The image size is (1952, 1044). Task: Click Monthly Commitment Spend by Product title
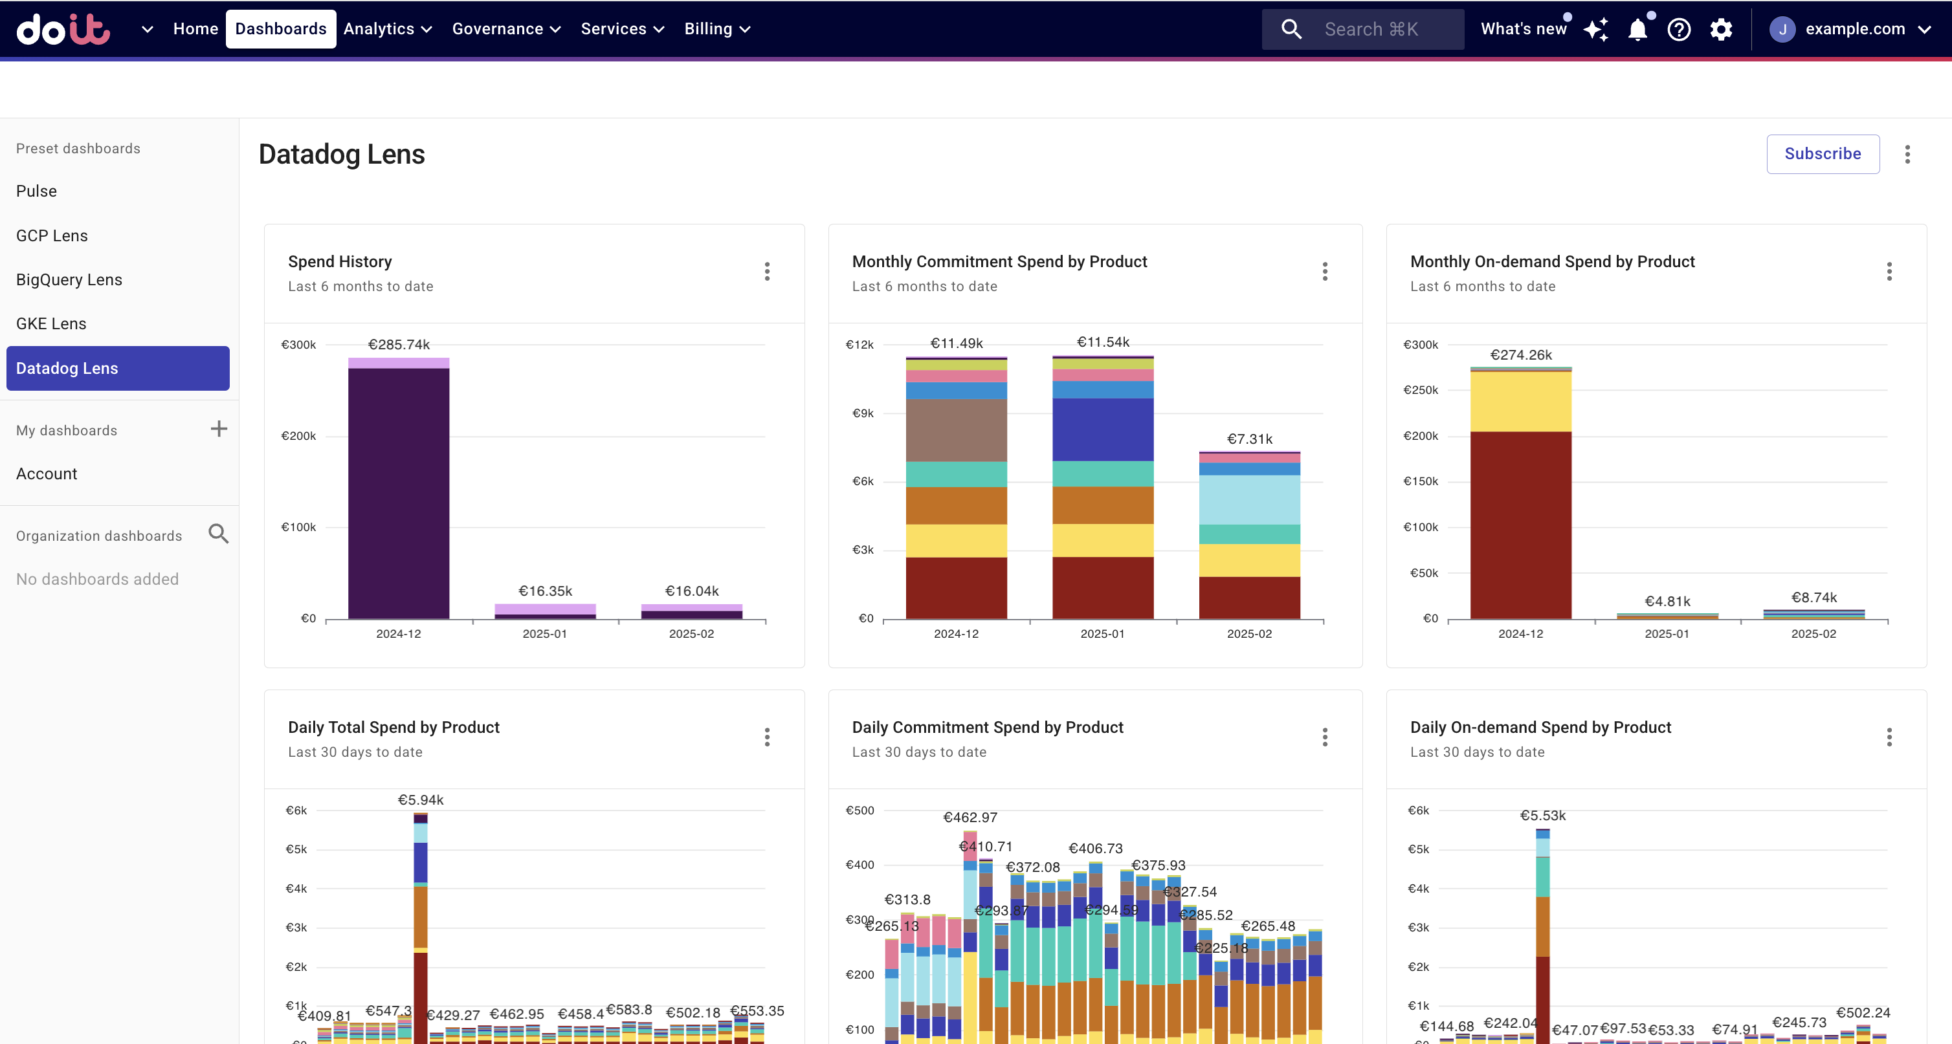point(999,262)
